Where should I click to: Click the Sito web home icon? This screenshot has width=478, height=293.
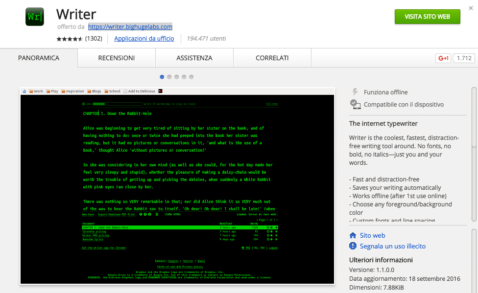tap(353, 235)
